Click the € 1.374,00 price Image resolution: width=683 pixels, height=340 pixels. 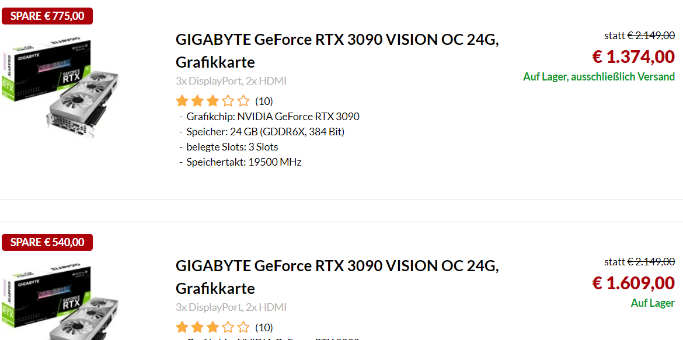633,57
